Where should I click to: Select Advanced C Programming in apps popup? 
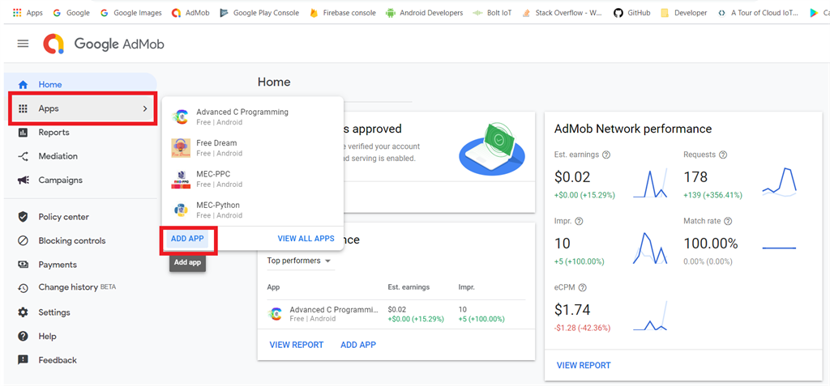(253, 117)
